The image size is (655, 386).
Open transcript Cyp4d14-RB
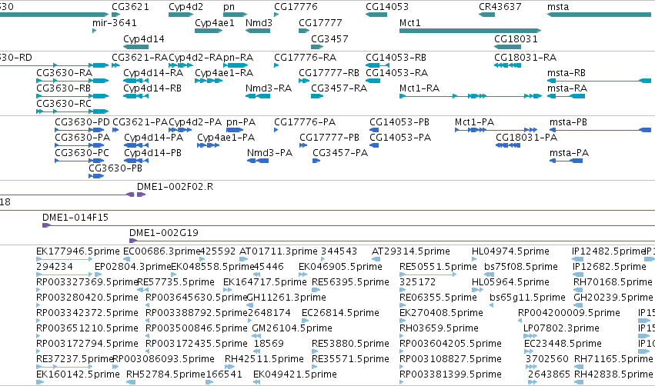(152, 88)
